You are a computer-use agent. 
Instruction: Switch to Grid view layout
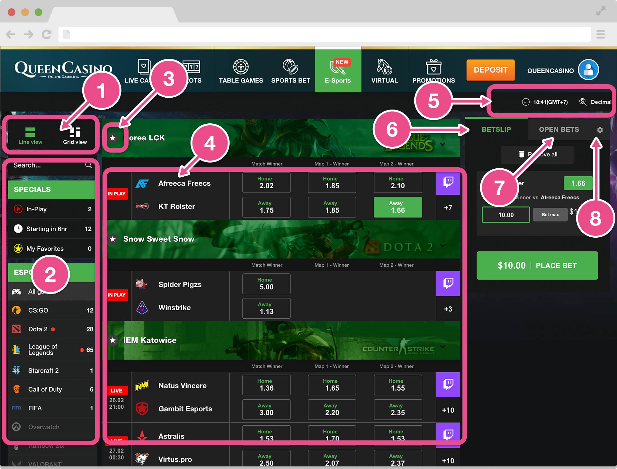tap(75, 136)
